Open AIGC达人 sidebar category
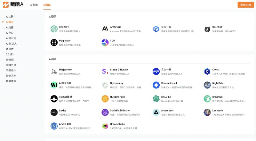Viewport: 256px width, 141px height. (x=11, y=44)
